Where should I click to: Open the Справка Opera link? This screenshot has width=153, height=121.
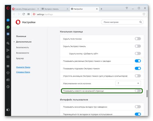point(23,72)
